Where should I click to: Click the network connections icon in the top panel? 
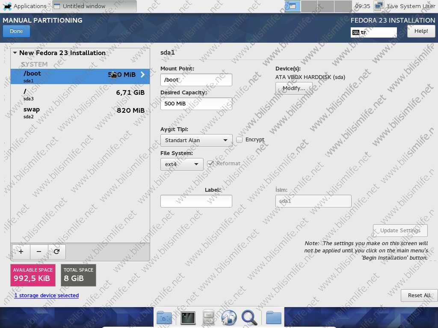[379, 6]
